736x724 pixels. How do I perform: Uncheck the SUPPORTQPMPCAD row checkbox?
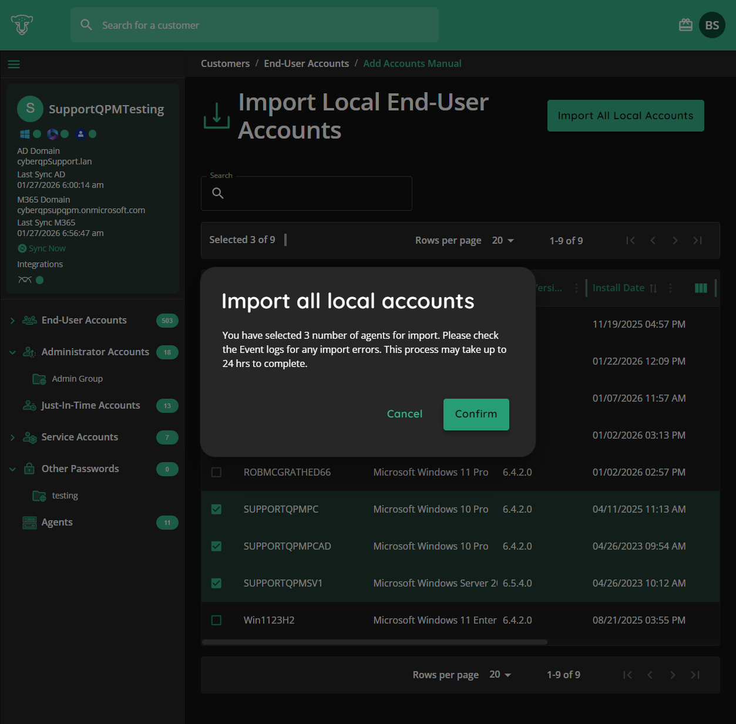[x=216, y=546]
